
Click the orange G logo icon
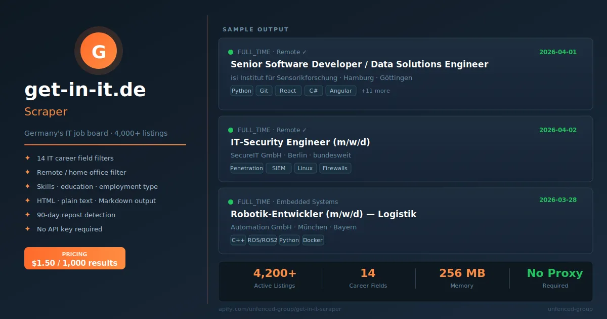99,51
